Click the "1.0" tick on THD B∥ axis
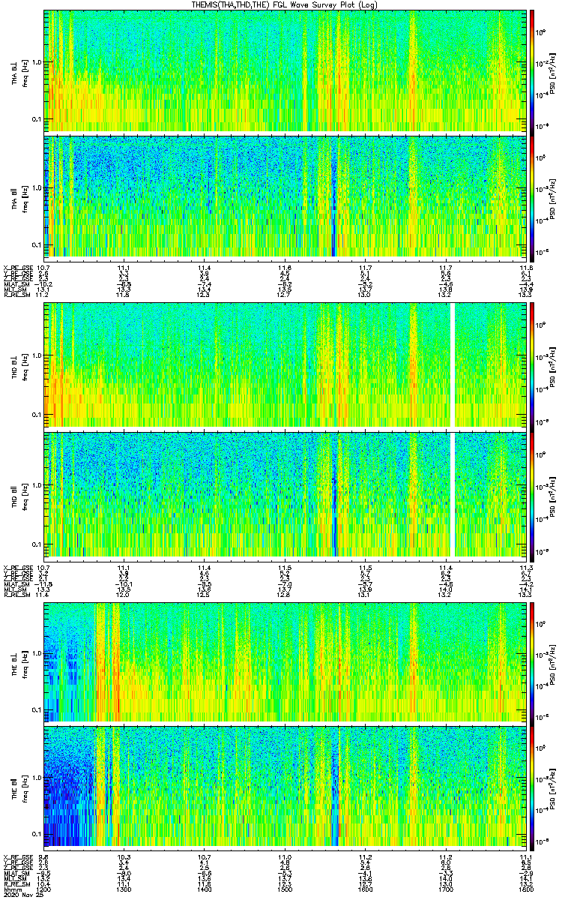The width and height of the screenshot is (562, 900). [x=37, y=484]
